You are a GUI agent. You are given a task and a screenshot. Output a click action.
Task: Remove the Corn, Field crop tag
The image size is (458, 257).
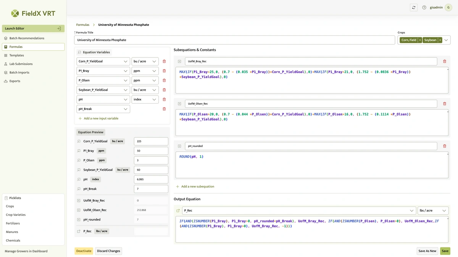pyautogui.click(x=420, y=40)
